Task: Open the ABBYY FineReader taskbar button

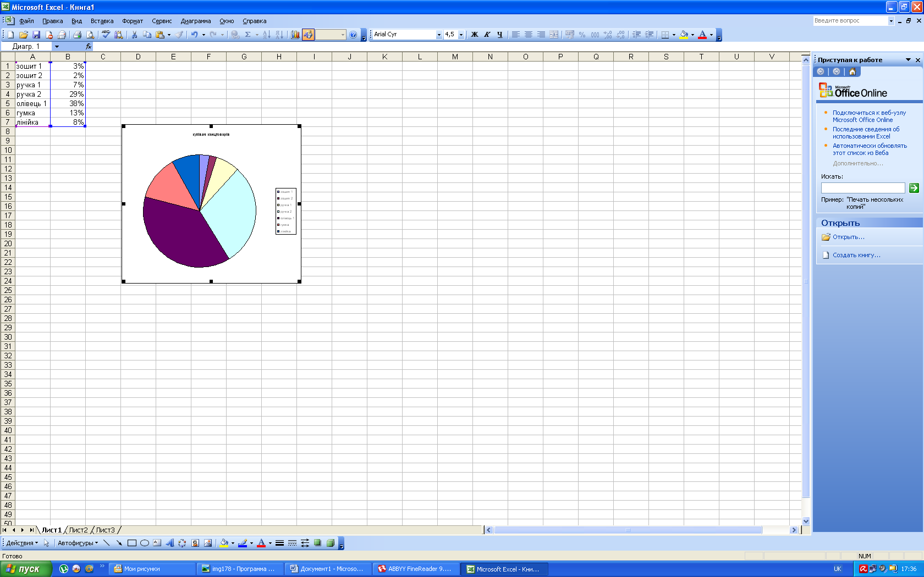Action: pos(415,569)
